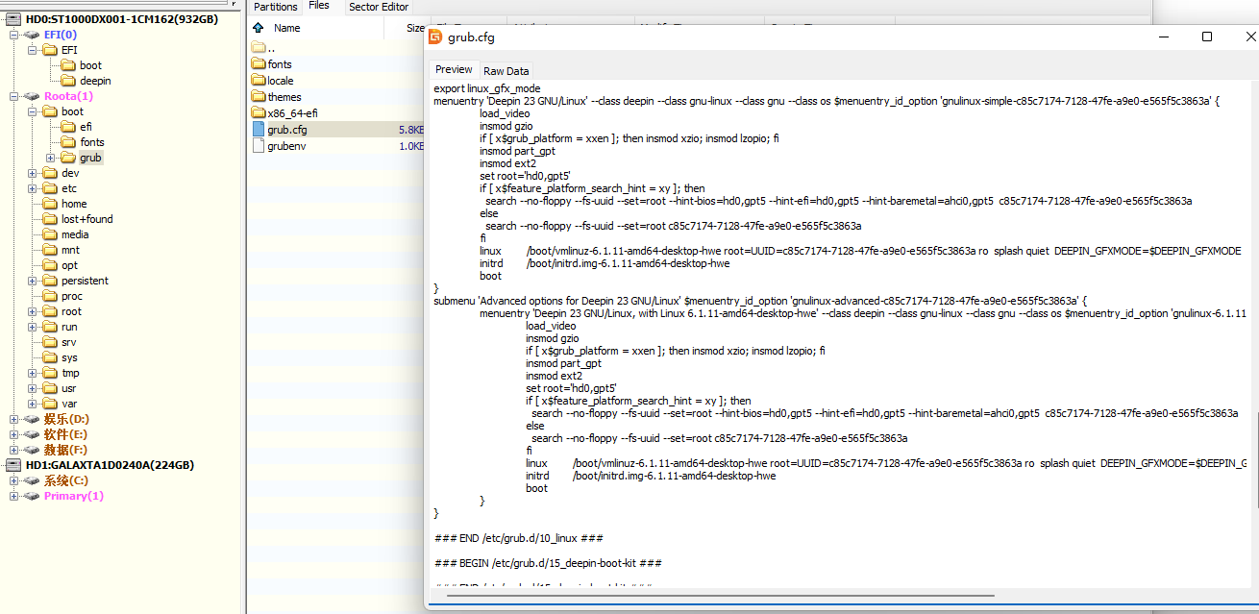Image resolution: width=1259 pixels, height=614 pixels.
Task: Click the '### END /etc/grub.d/10_linux ###' line
Action: point(519,538)
